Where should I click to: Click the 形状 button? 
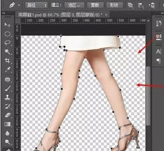point(115,5)
